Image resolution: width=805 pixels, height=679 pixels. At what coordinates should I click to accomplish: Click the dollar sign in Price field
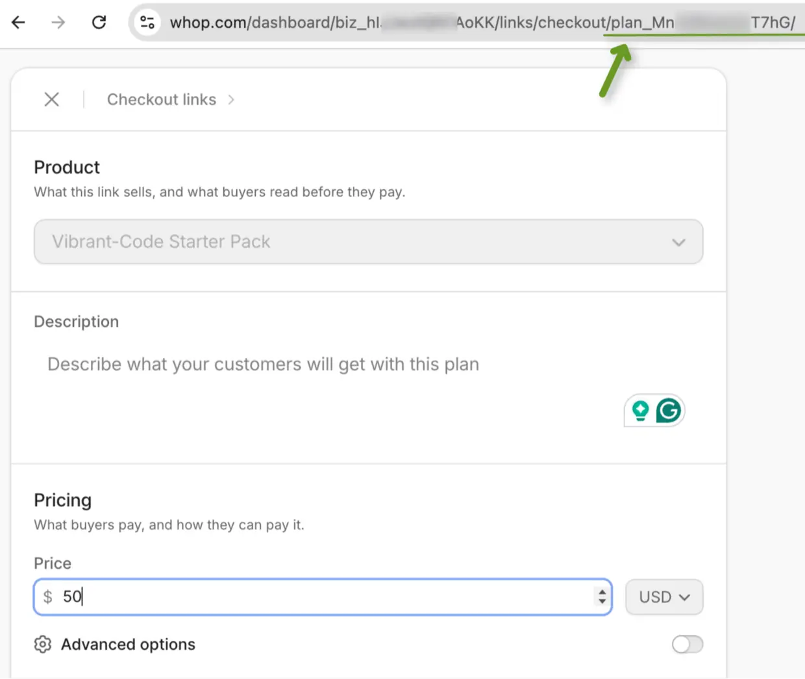(47, 597)
